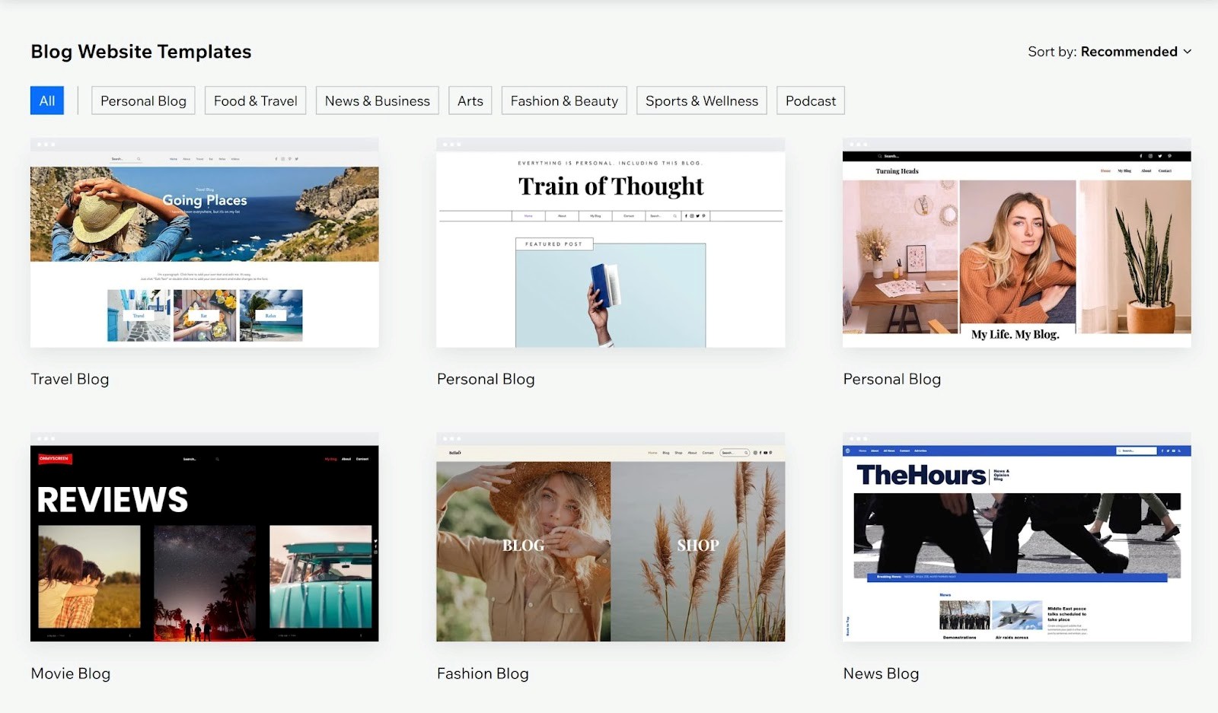Click the search icon in the Fashion Blog header
1218x713 pixels.
point(746,453)
